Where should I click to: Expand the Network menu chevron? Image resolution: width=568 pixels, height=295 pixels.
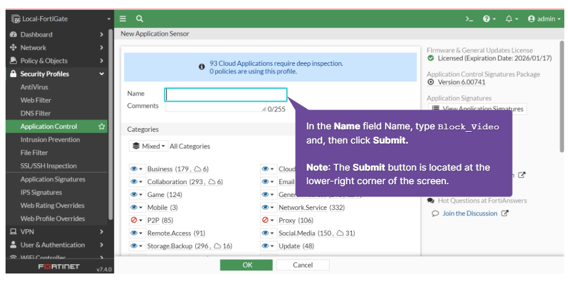(x=102, y=47)
